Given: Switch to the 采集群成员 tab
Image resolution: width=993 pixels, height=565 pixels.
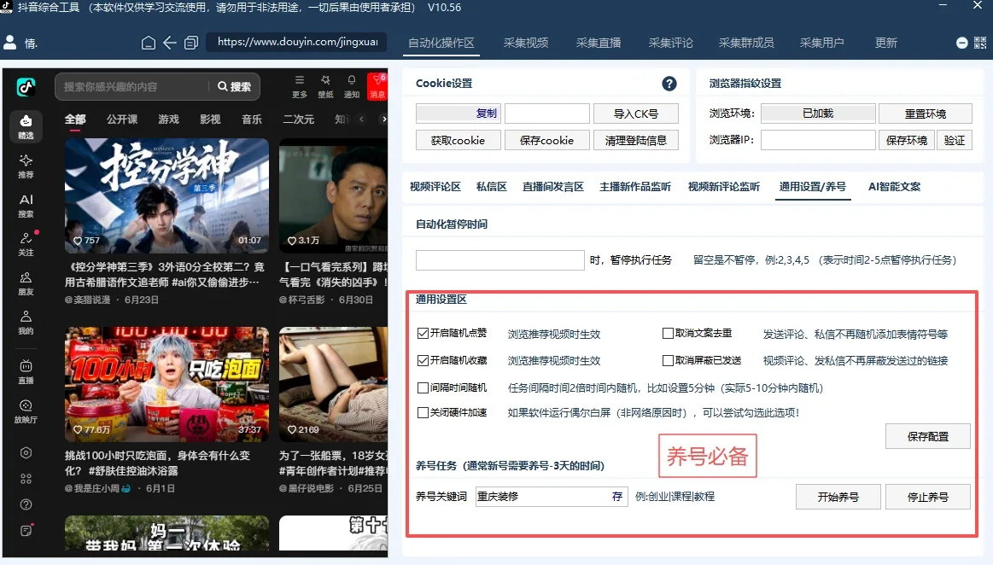Looking at the screenshot, I should (x=746, y=43).
